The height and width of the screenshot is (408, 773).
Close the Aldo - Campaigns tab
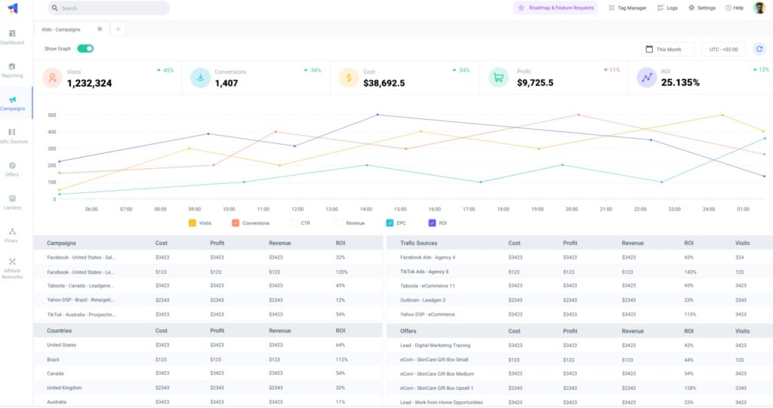coord(100,29)
